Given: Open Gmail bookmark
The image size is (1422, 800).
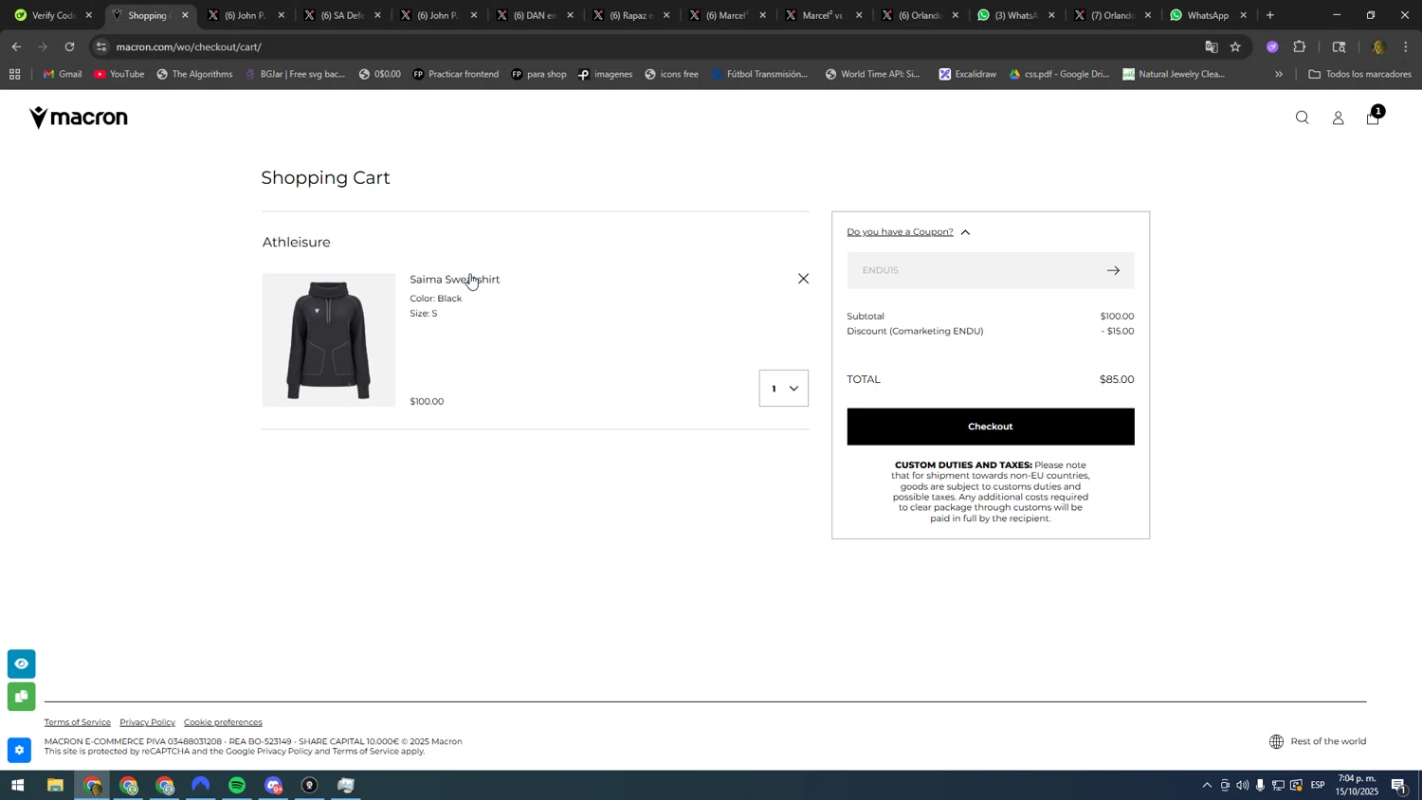Looking at the screenshot, I should tap(63, 74).
